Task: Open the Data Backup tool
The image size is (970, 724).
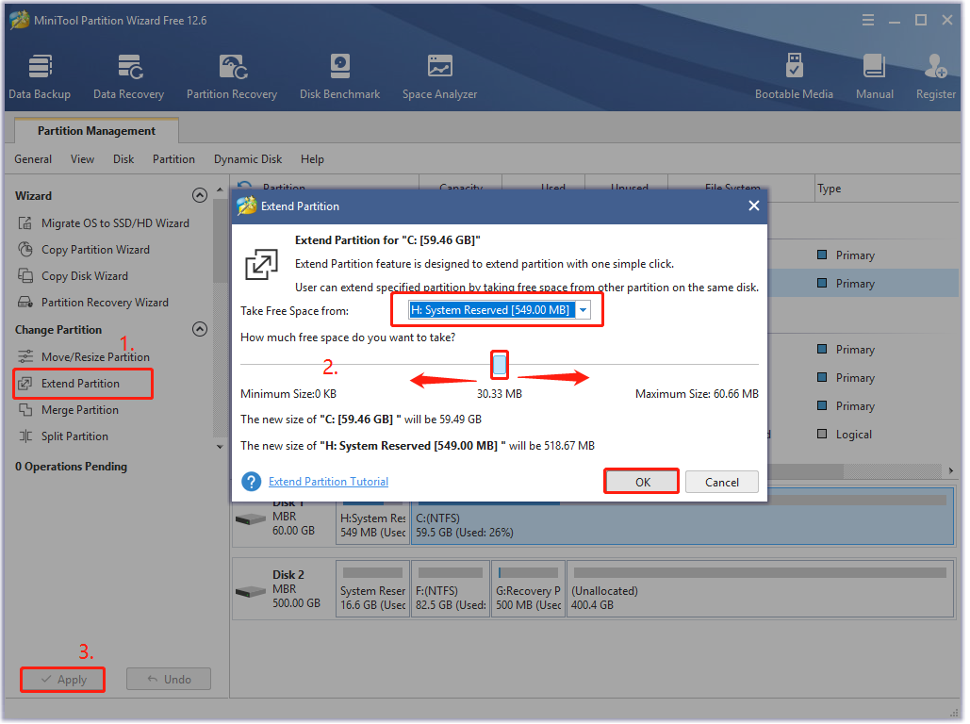Action: pyautogui.click(x=40, y=76)
